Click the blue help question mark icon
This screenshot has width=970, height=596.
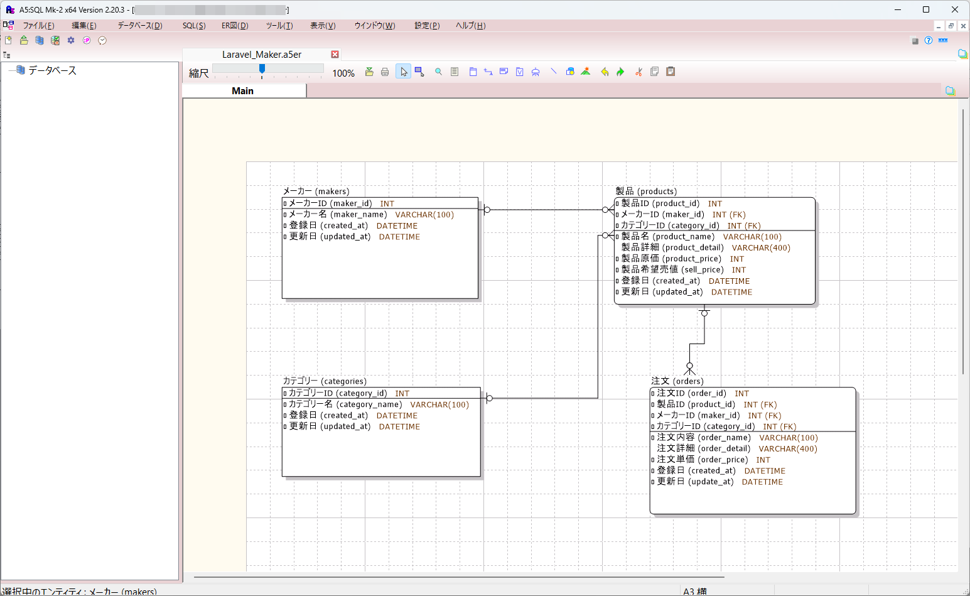coord(929,40)
